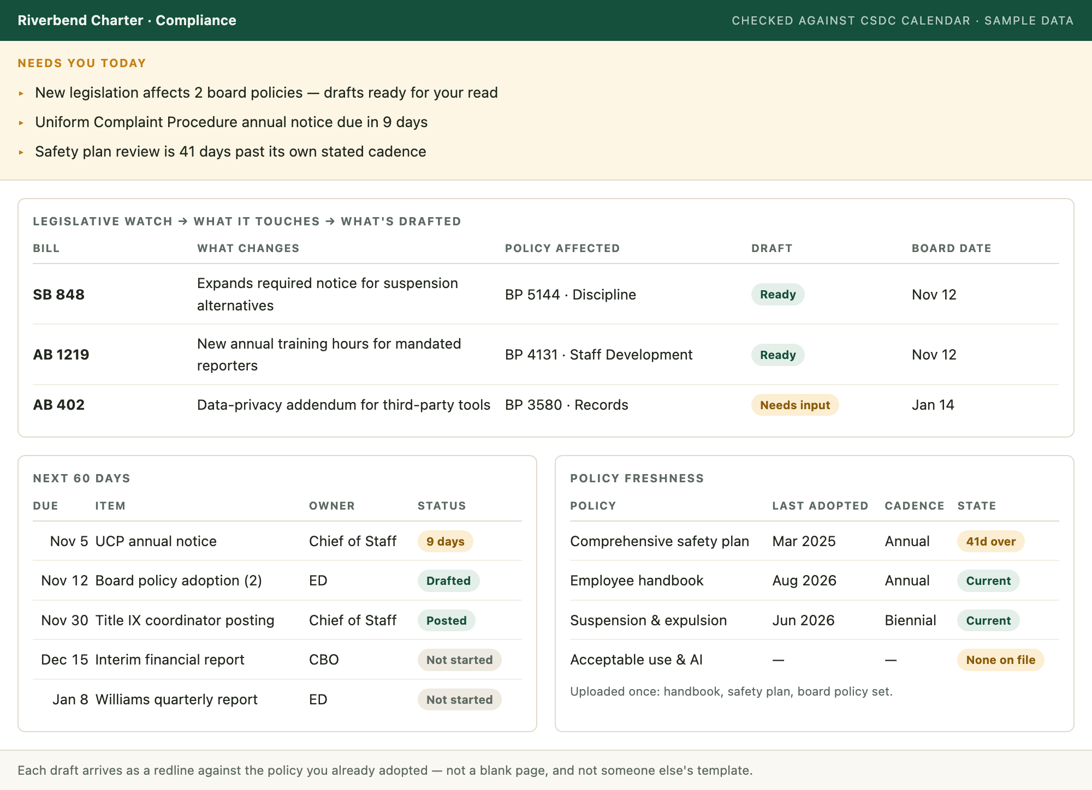The height and width of the screenshot is (790, 1092).
Task: Open the safety plan review overdue alert
Action: [230, 152]
